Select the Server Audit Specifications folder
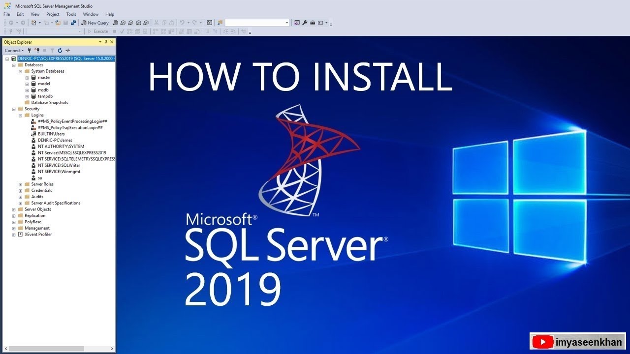Viewport: 630px width, 354px height. (x=56, y=203)
